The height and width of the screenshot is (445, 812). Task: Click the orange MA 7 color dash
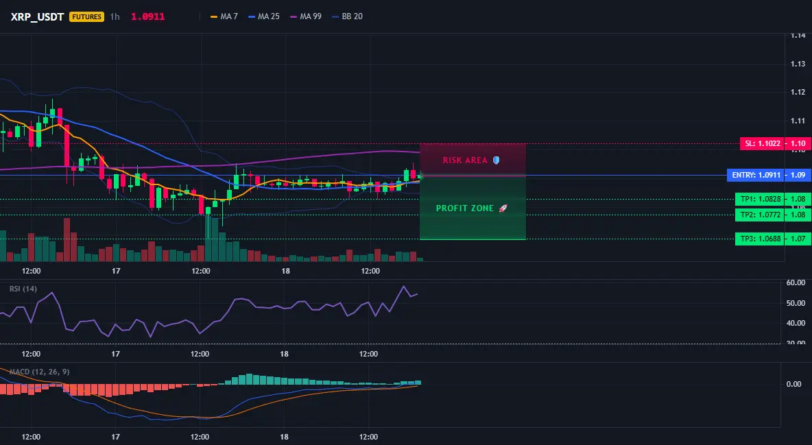click(x=214, y=16)
